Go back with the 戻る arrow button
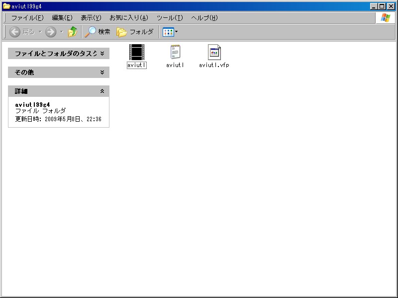 [22, 32]
